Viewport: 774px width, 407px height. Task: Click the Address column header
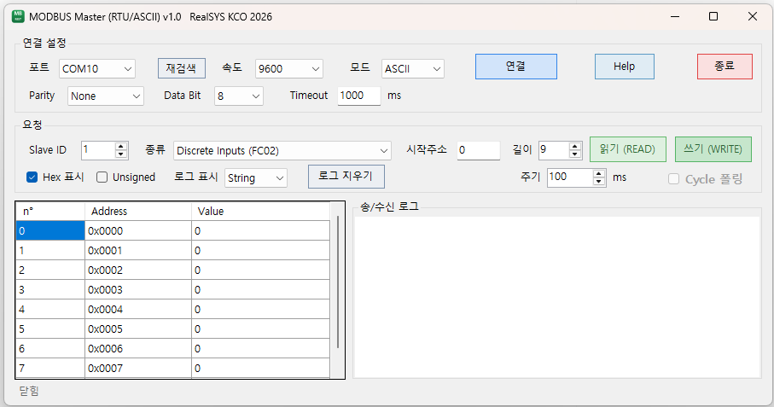click(x=138, y=211)
